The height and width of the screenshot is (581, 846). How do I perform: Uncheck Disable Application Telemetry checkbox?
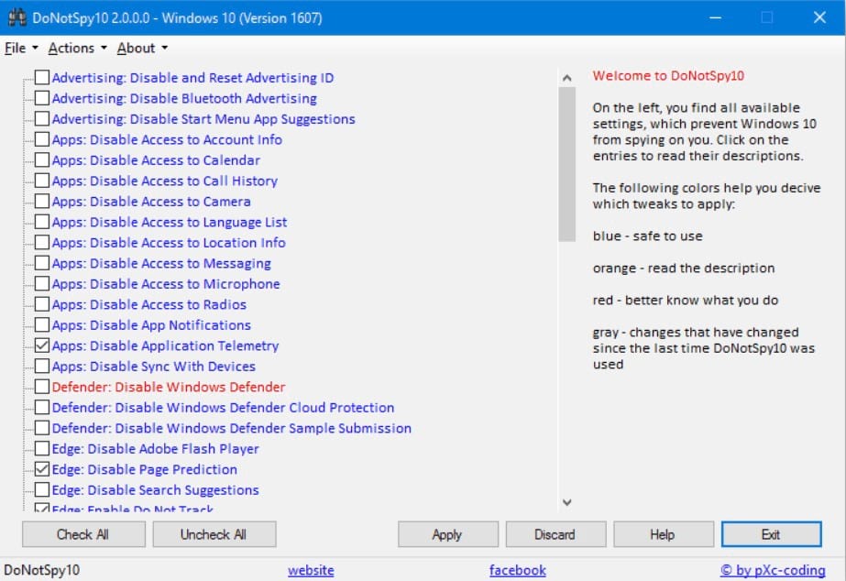point(42,345)
